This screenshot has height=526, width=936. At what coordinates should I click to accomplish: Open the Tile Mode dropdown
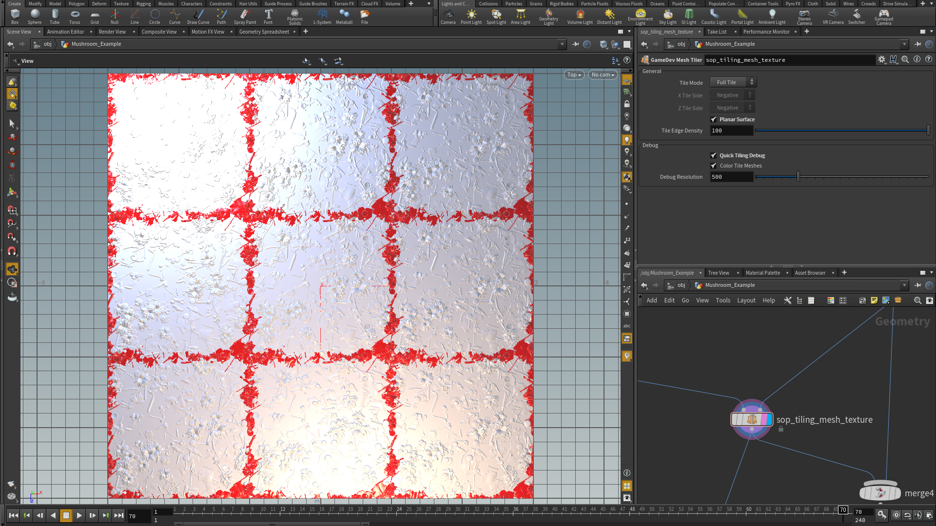(x=733, y=82)
